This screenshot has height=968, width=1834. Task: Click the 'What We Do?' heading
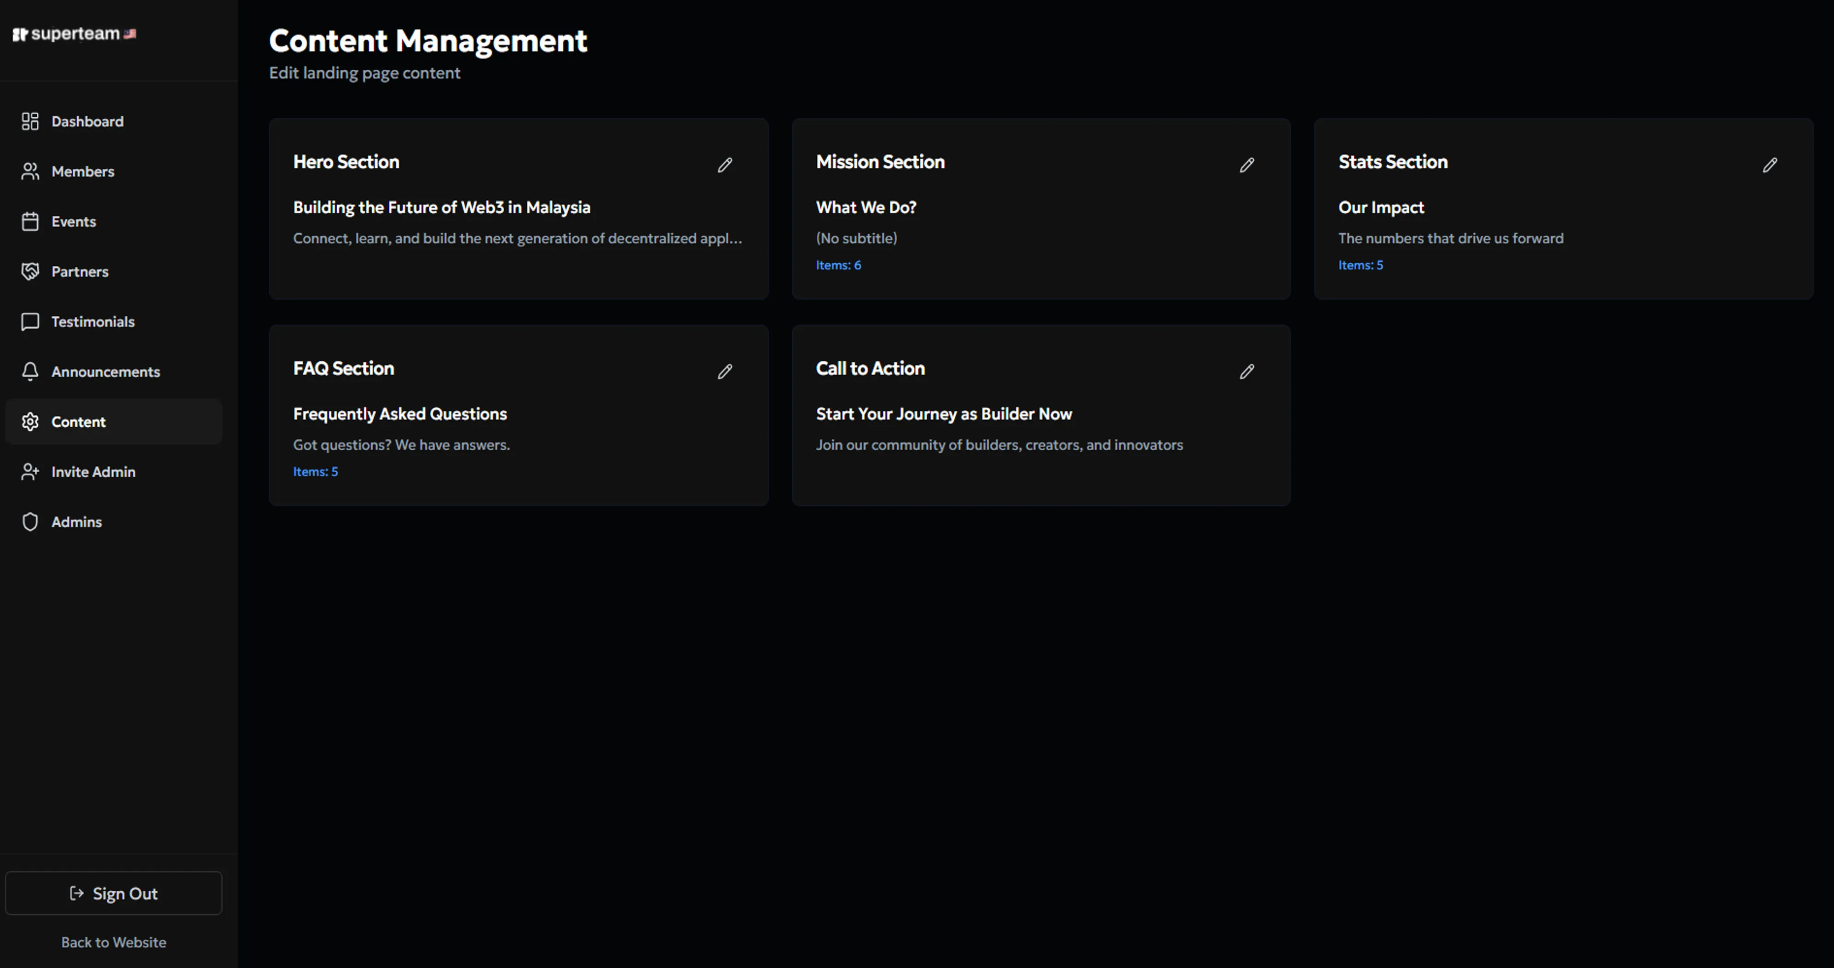pos(866,207)
